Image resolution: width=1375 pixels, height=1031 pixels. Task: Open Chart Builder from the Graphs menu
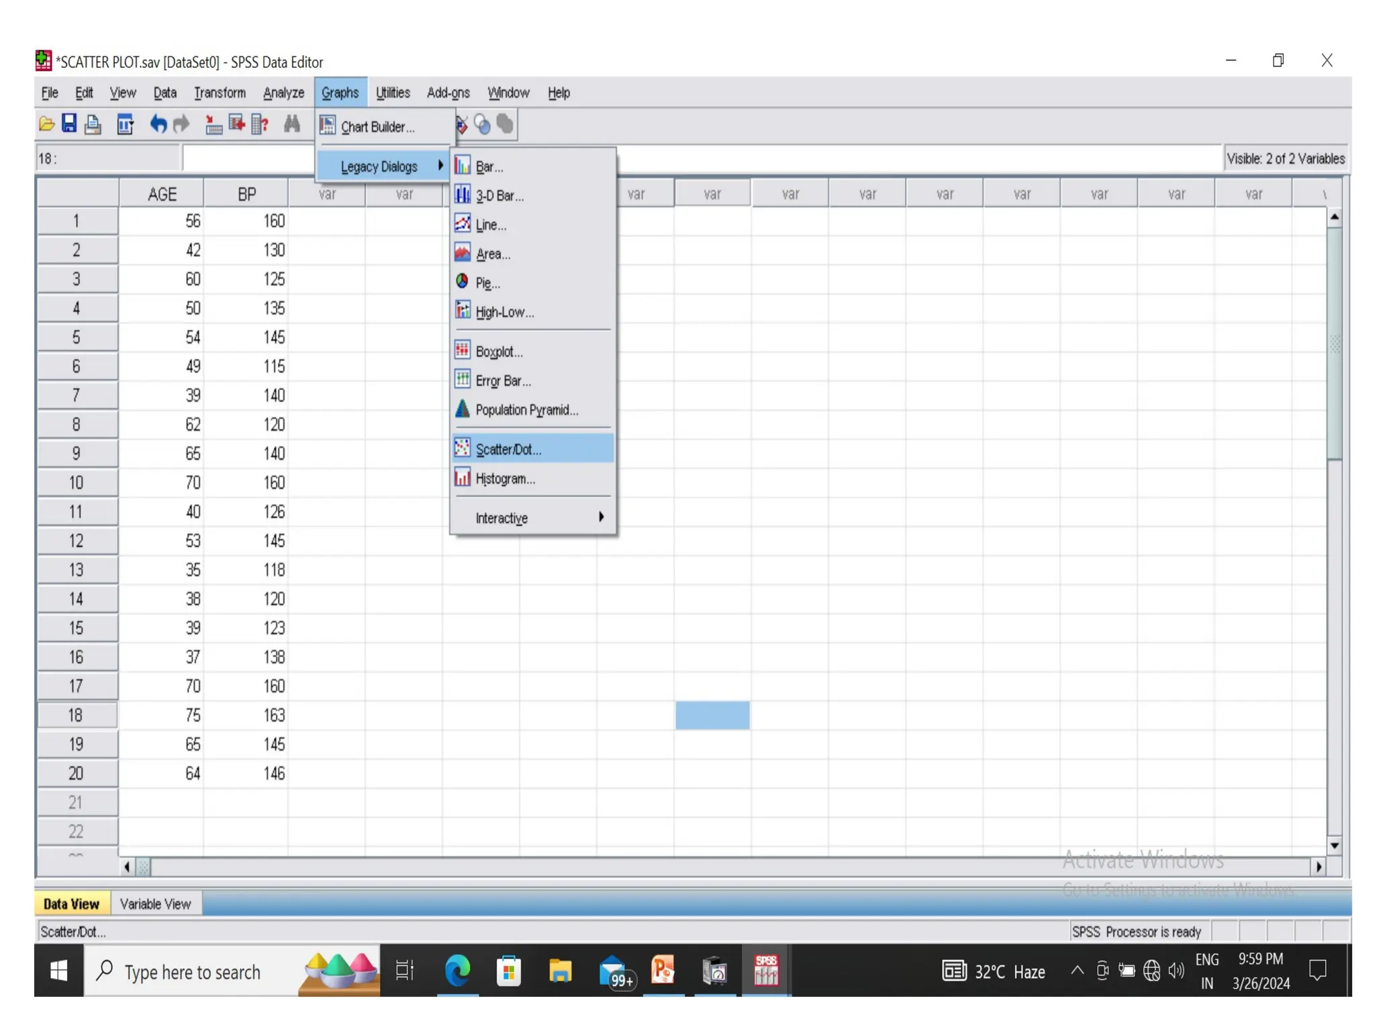pos(377,127)
